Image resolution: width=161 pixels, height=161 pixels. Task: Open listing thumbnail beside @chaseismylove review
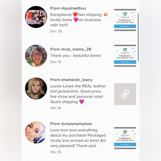coord(125,138)
